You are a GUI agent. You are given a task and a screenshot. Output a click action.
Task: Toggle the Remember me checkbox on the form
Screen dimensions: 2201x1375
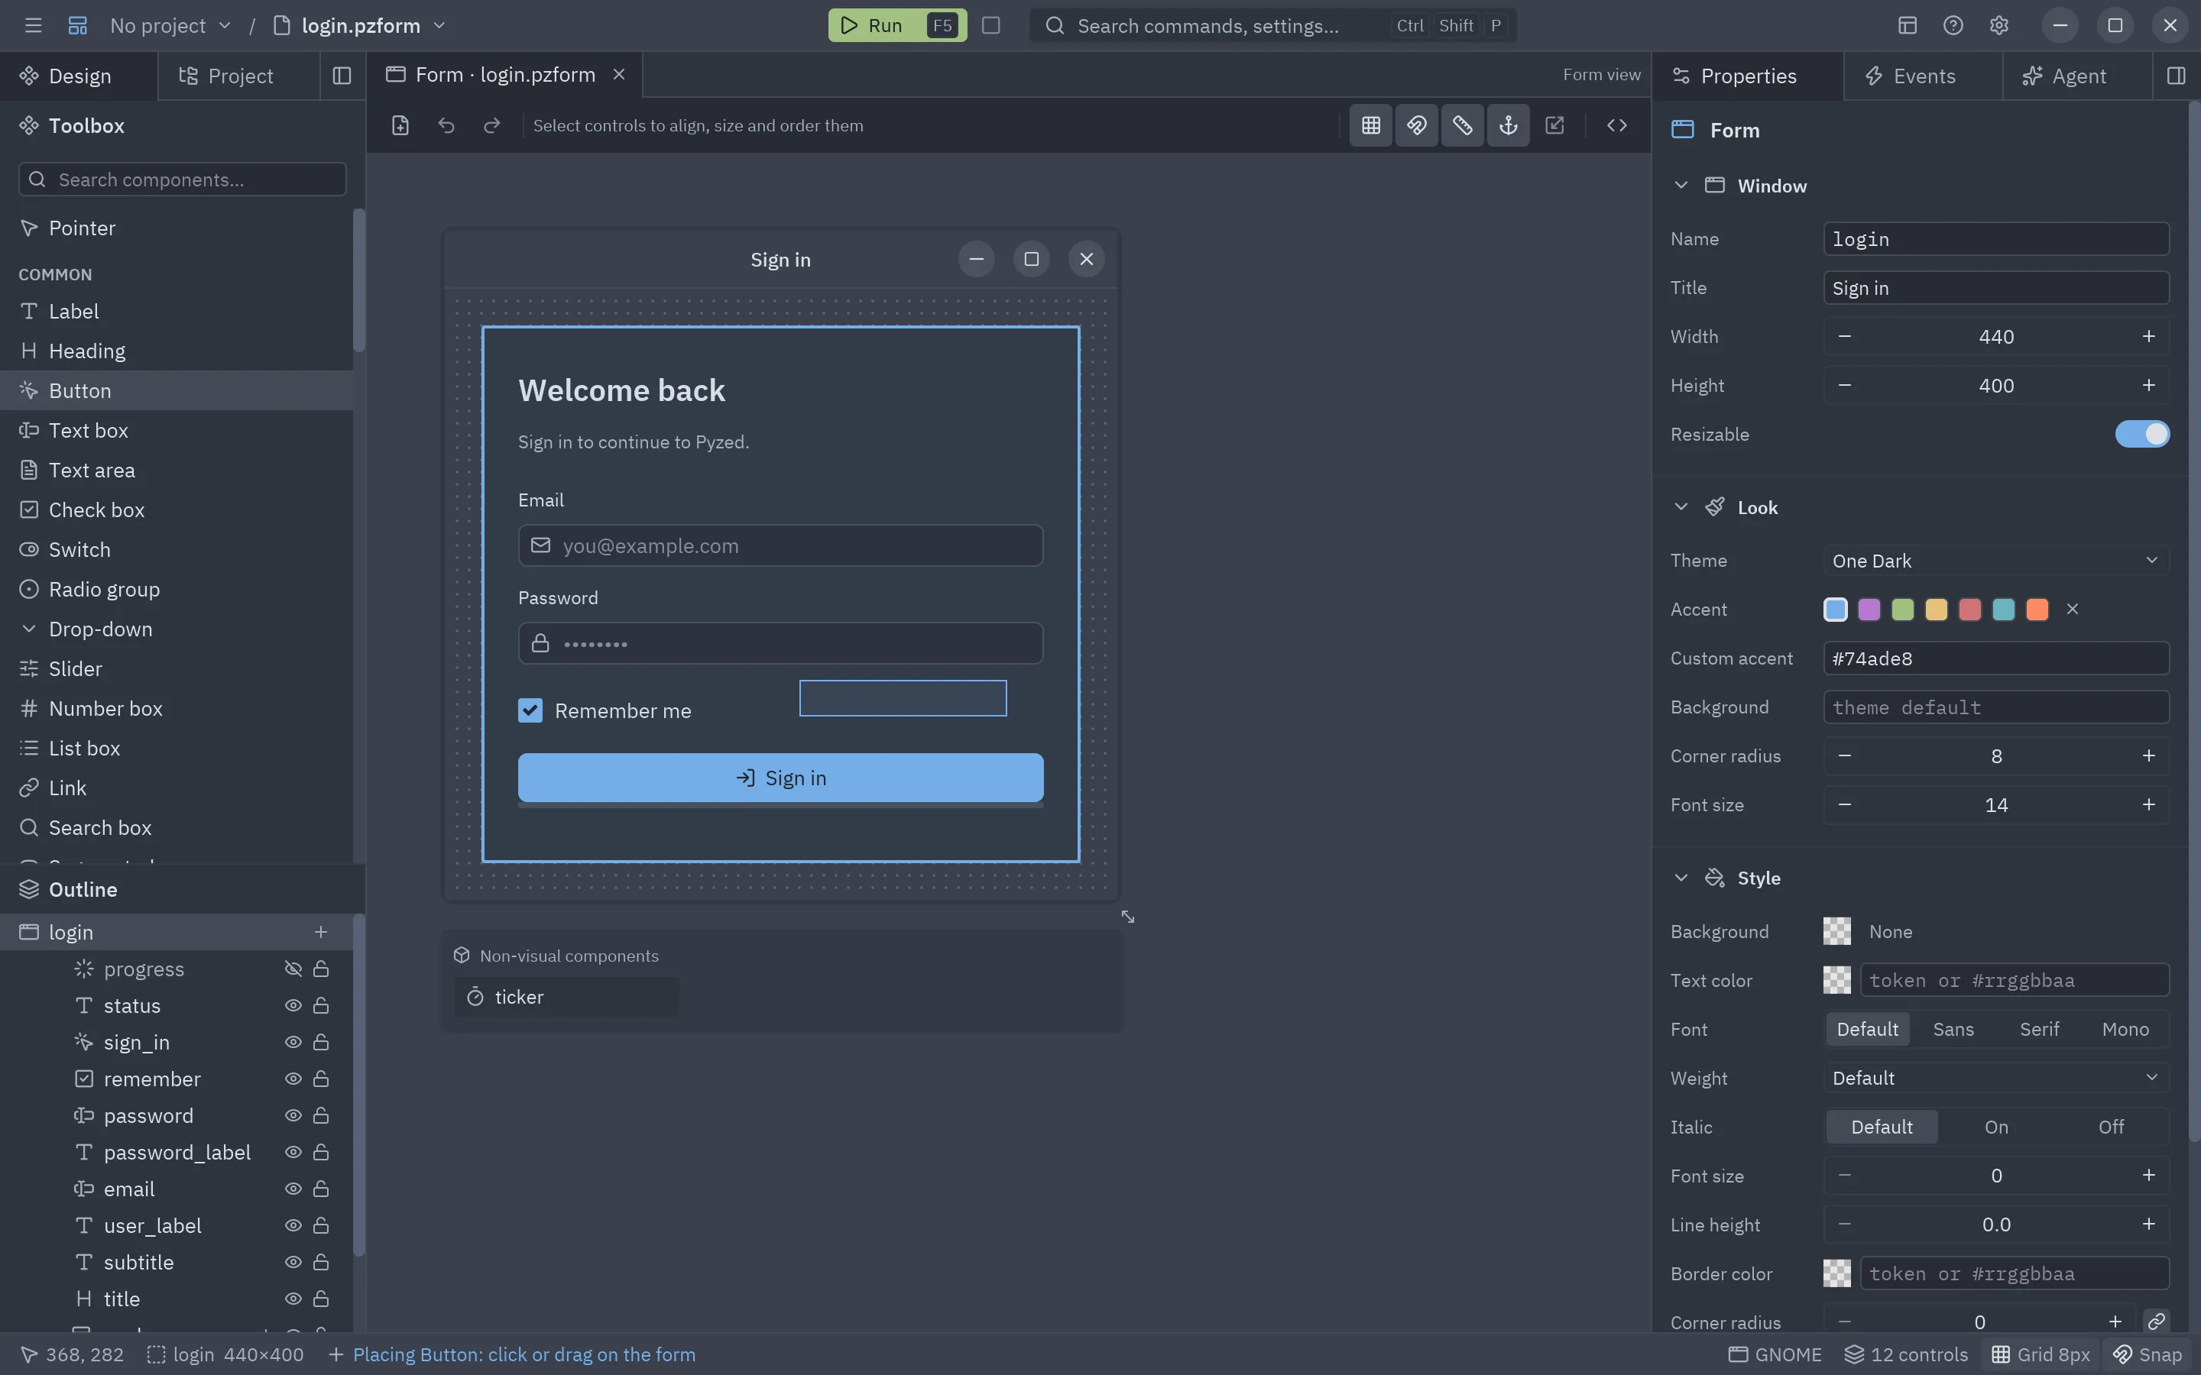(530, 710)
